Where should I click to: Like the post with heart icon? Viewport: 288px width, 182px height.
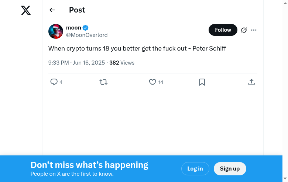pos(152,82)
